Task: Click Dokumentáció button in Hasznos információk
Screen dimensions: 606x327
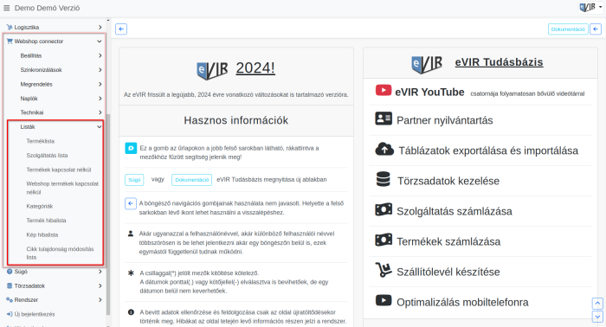Action: coord(191,180)
